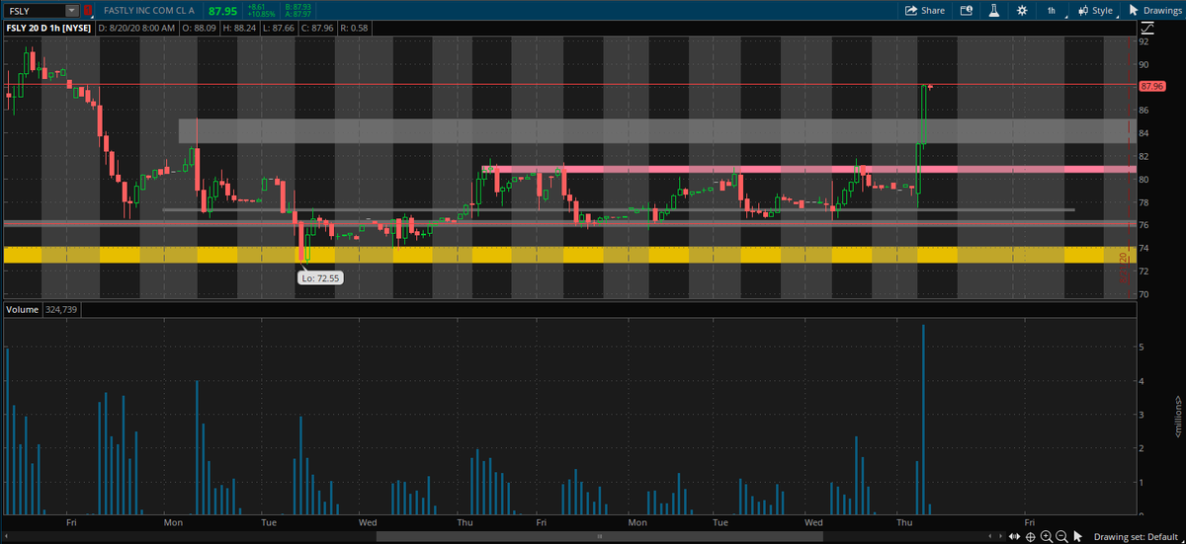Expand the FSLY symbol dropdown arrow
Viewport: 1186px width, 544px height.
[71, 10]
